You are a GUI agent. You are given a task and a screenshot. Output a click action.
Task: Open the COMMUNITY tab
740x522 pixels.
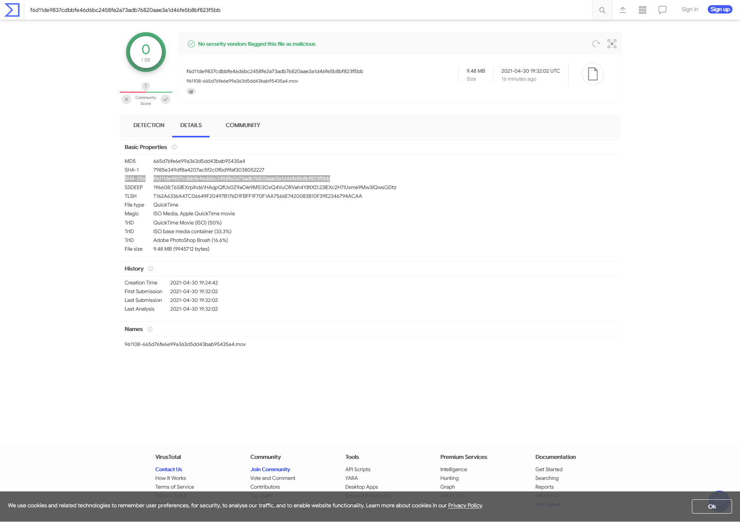pyautogui.click(x=243, y=125)
